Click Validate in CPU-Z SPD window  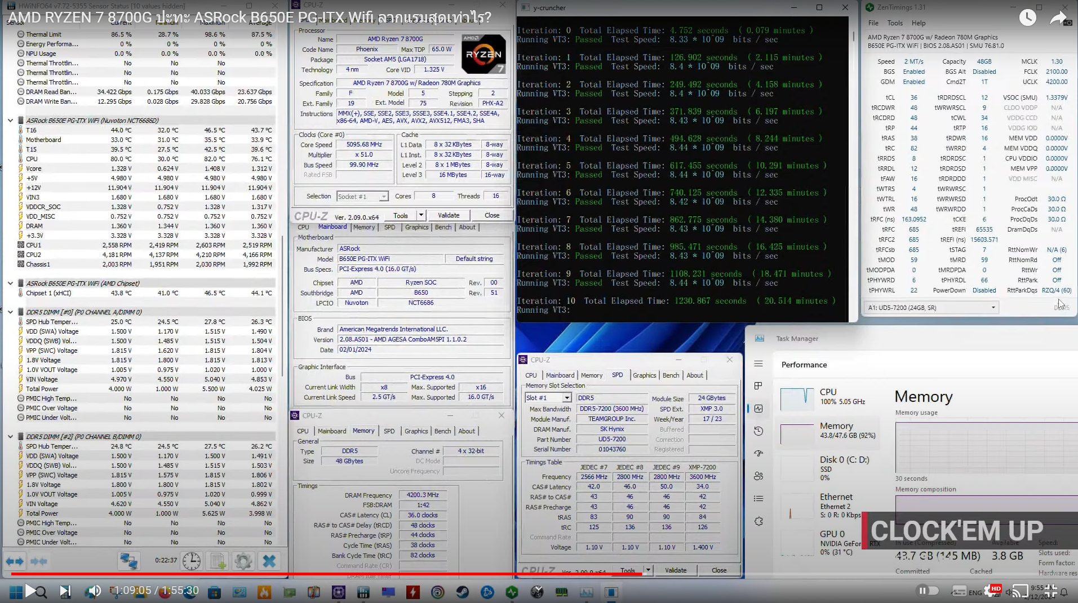point(676,570)
